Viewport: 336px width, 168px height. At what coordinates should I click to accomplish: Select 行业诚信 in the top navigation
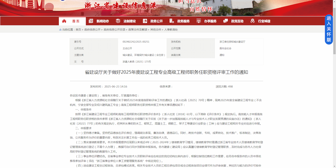tap(264, 21)
